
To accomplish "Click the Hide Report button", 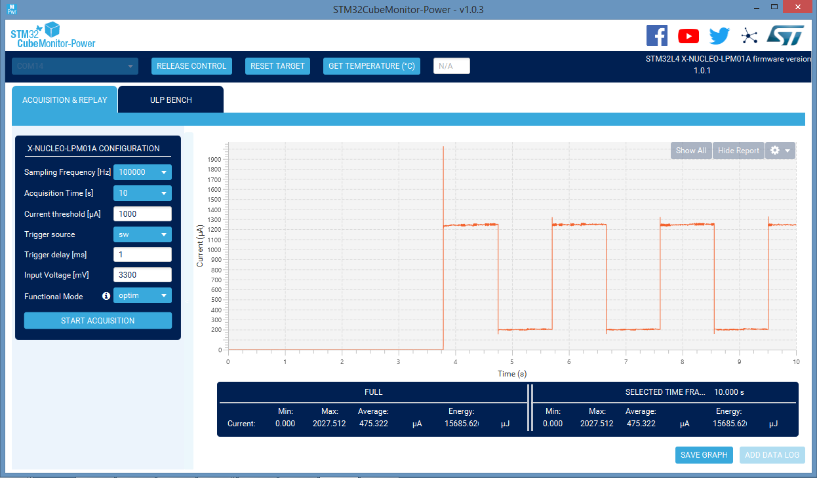I will click(738, 151).
